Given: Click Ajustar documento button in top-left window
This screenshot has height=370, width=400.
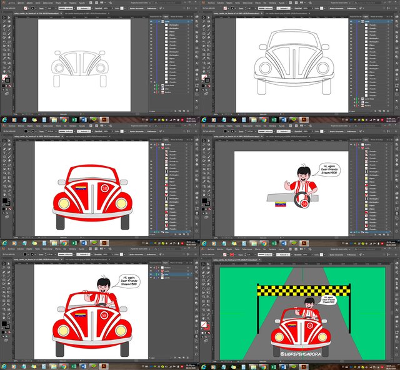Looking at the screenshot, I should click(x=136, y=8).
